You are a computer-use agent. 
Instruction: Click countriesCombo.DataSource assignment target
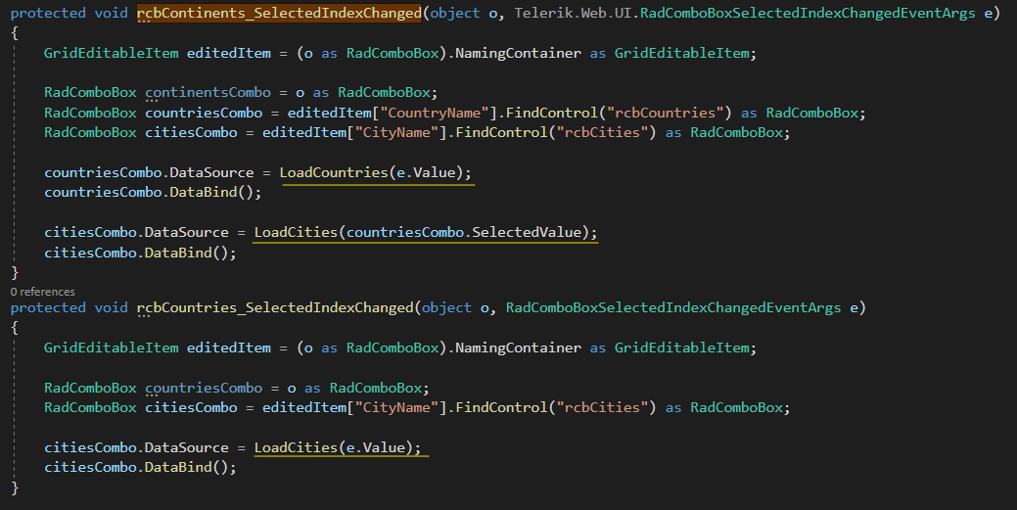click(x=149, y=172)
